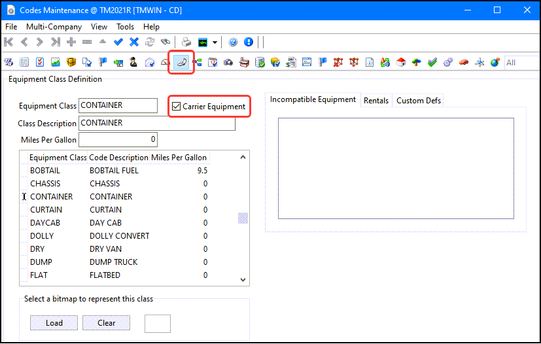Click the binoculars find icon
The image size is (541, 344).
pos(166,42)
